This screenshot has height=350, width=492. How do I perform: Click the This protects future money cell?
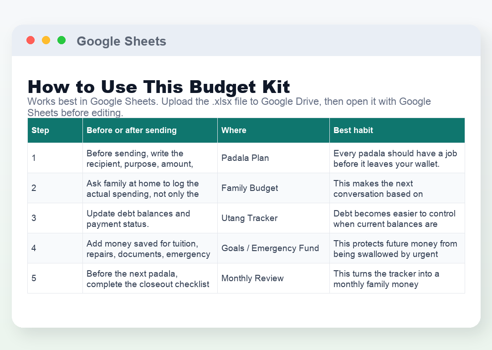pyautogui.click(x=397, y=248)
